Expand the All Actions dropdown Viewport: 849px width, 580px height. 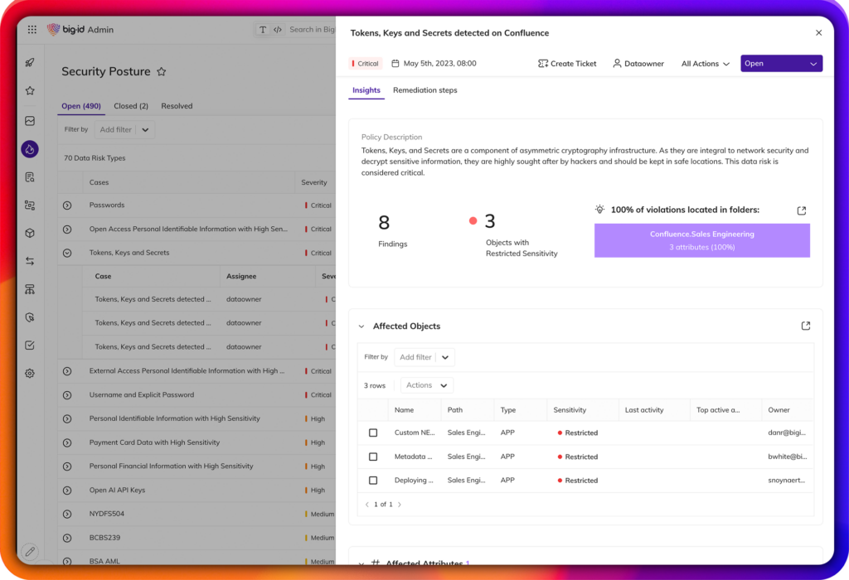click(705, 64)
